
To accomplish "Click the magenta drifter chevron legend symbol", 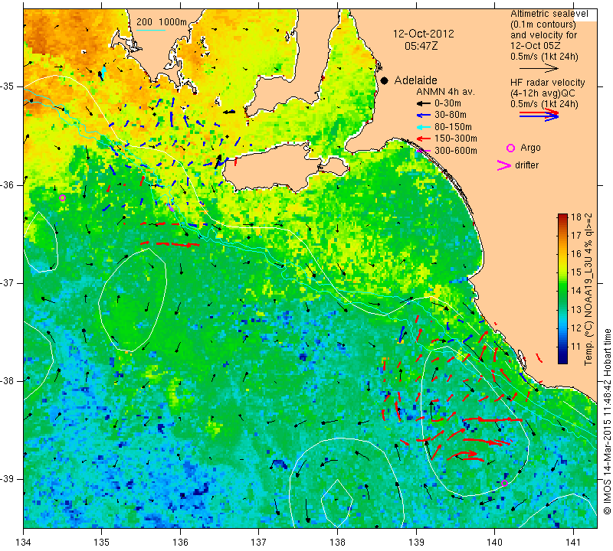I will (x=504, y=165).
